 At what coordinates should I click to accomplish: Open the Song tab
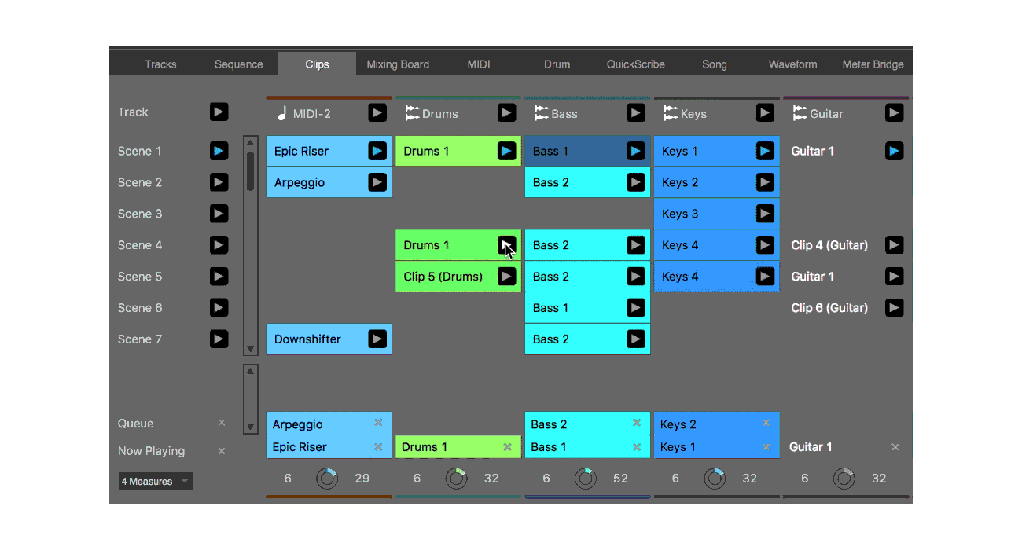(715, 64)
